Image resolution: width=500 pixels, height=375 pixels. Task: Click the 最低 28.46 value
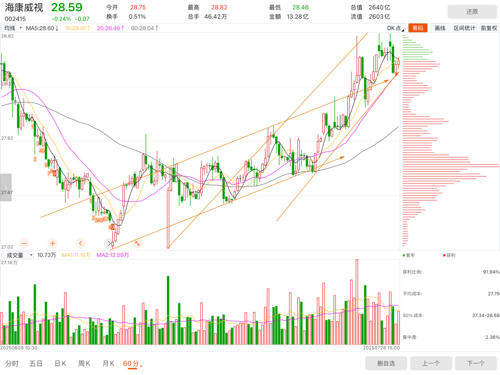pos(300,7)
